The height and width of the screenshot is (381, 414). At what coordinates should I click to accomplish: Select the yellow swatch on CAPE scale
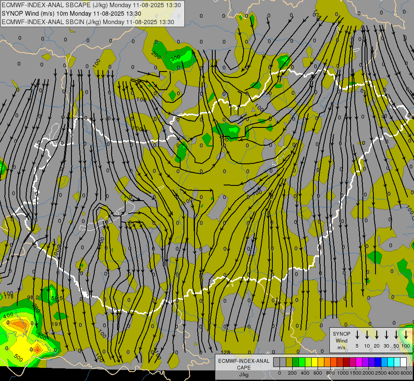tap(315, 362)
